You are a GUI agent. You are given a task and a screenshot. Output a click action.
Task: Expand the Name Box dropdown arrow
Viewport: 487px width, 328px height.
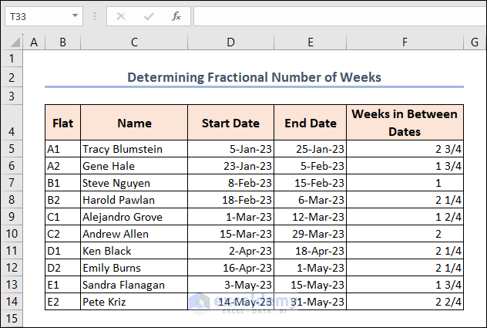point(75,16)
